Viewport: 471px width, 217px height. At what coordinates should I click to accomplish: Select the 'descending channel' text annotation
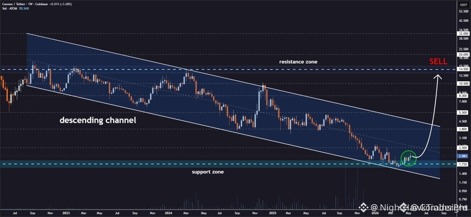click(x=98, y=120)
